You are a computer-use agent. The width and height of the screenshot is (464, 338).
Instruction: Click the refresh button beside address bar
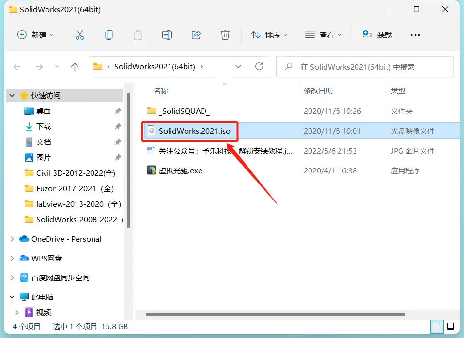pos(259,67)
